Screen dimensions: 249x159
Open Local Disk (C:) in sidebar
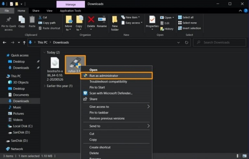(23, 126)
